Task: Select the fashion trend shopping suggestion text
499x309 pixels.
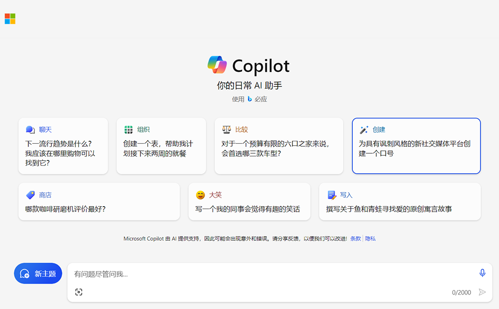Action: click(60, 153)
